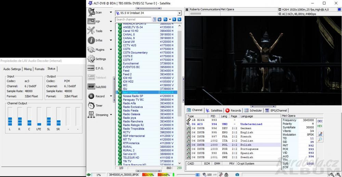This screenshot has height=177, width=342.
Task: Expand the Infos dropdown arrow
Action: pyautogui.click(x=111, y=40)
